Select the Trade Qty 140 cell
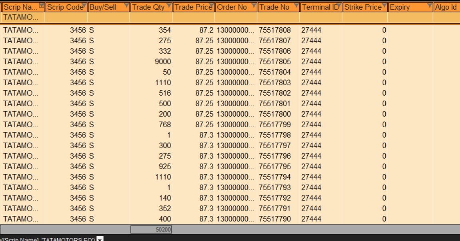460x241 pixels. pos(151,198)
